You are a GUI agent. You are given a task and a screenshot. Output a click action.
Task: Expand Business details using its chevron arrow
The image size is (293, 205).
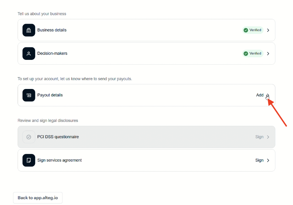[268, 30]
